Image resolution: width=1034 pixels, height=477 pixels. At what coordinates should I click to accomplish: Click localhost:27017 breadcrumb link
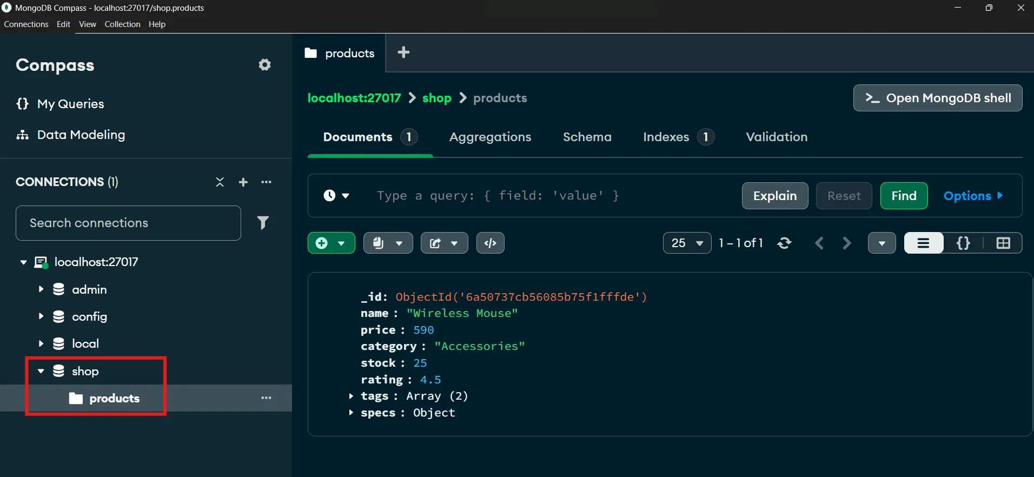point(354,98)
